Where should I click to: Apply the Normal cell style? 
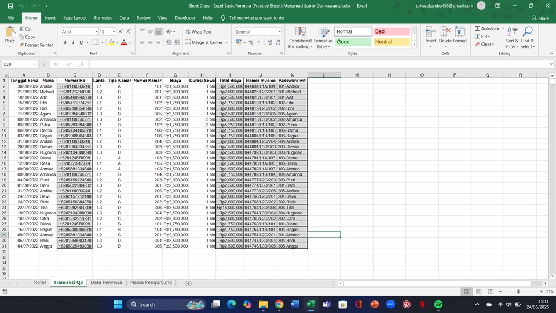click(353, 31)
